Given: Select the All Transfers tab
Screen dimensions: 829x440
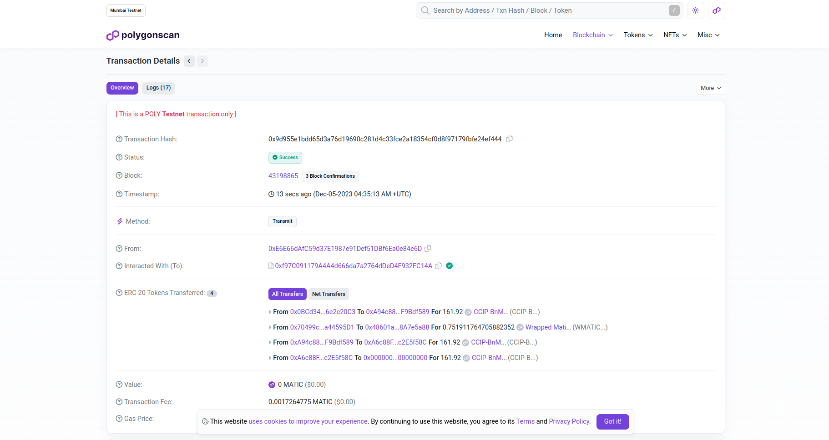Looking at the screenshot, I should pos(288,294).
